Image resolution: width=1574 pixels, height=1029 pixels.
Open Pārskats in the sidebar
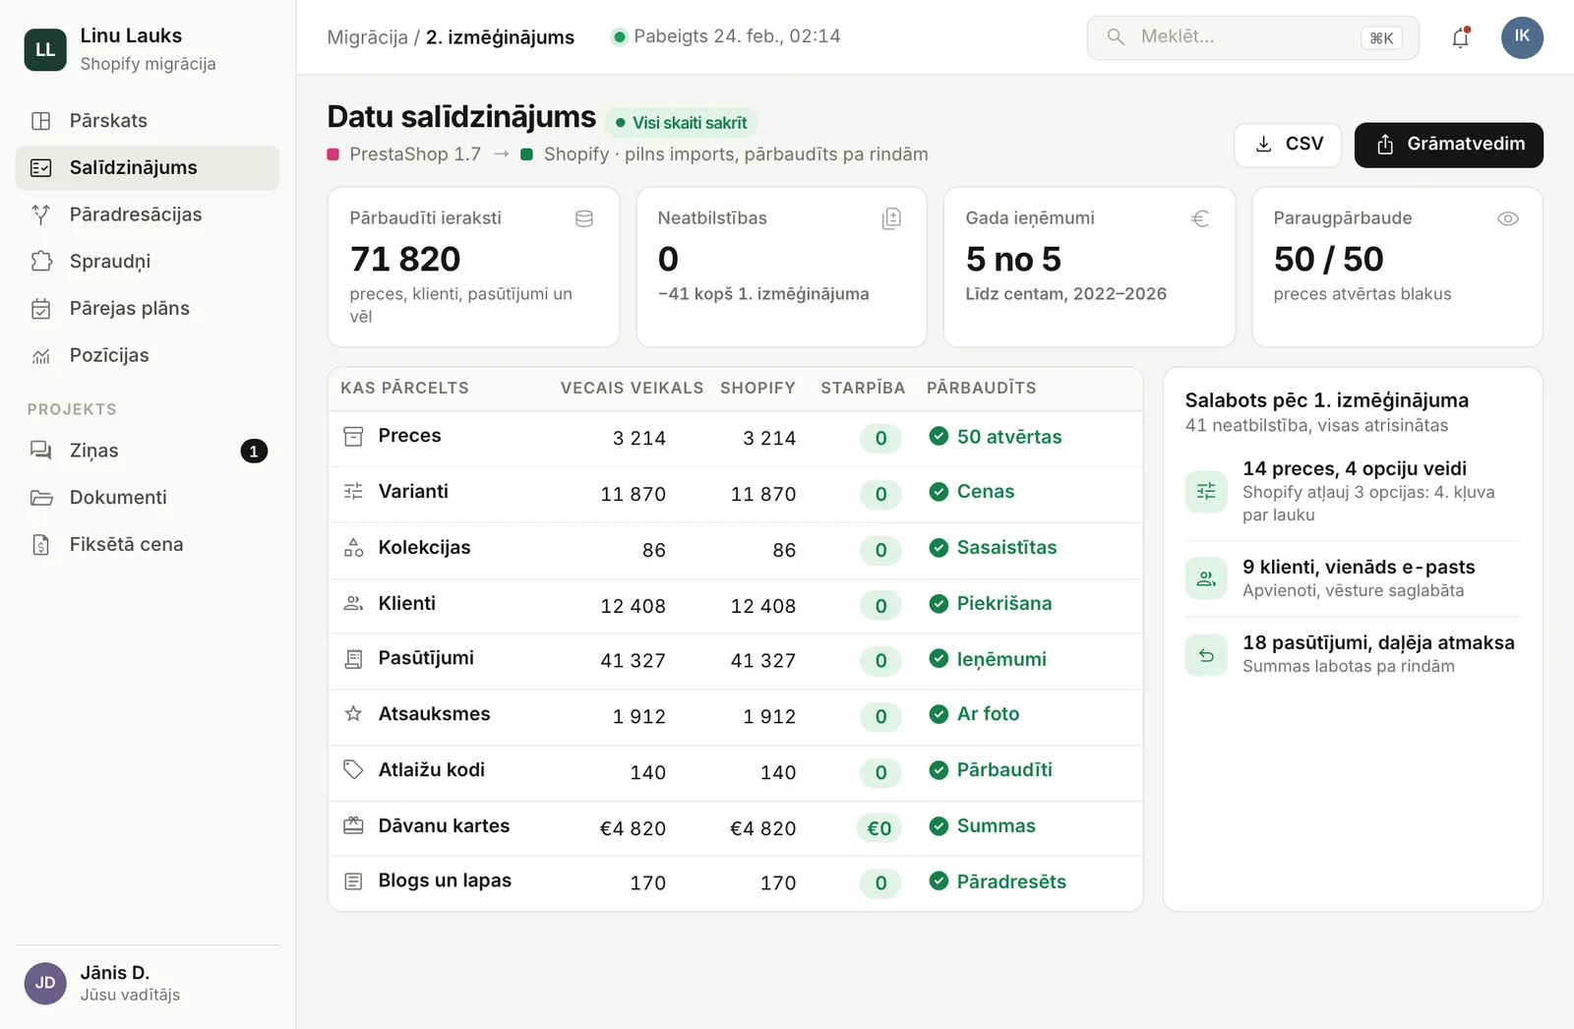point(148,121)
